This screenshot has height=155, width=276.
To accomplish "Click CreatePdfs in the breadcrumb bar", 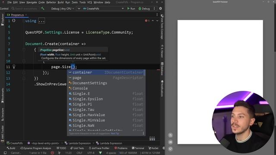I will tap(15, 143).
